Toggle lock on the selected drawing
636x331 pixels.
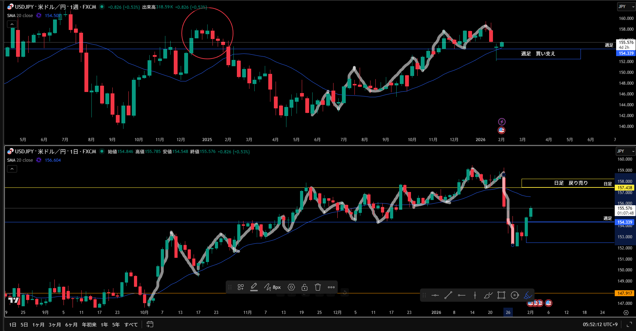(305, 287)
